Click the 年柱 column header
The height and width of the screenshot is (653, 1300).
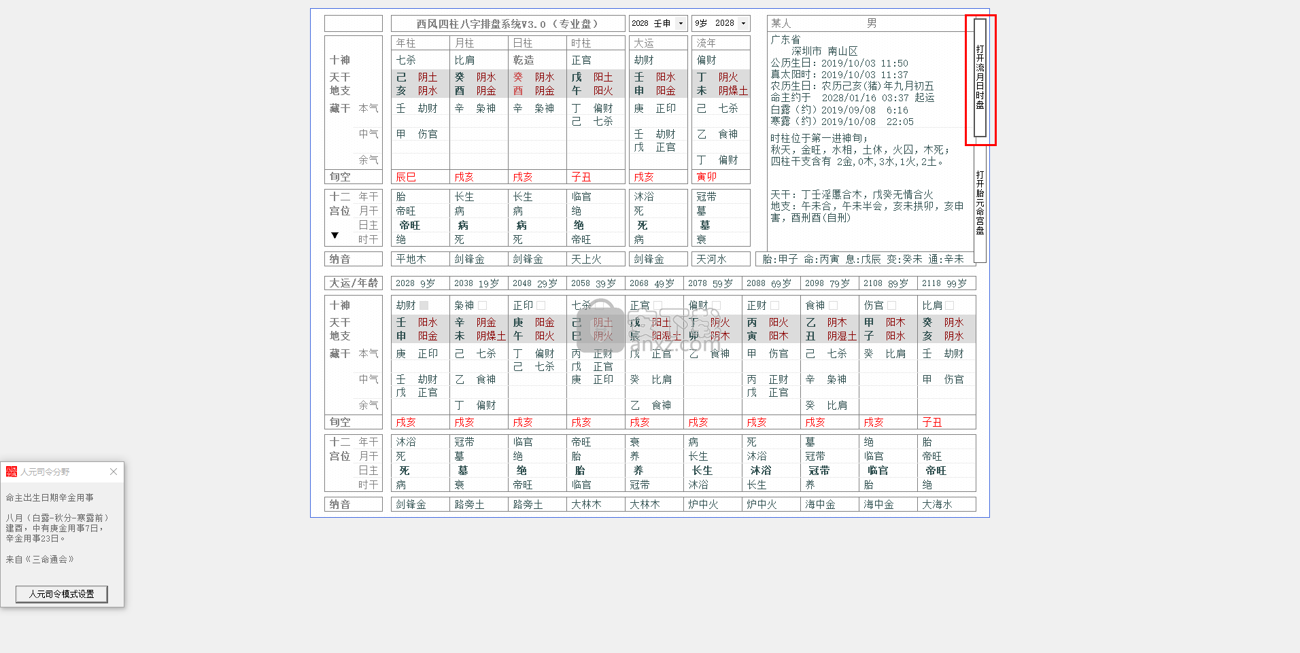[x=420, y=43]
